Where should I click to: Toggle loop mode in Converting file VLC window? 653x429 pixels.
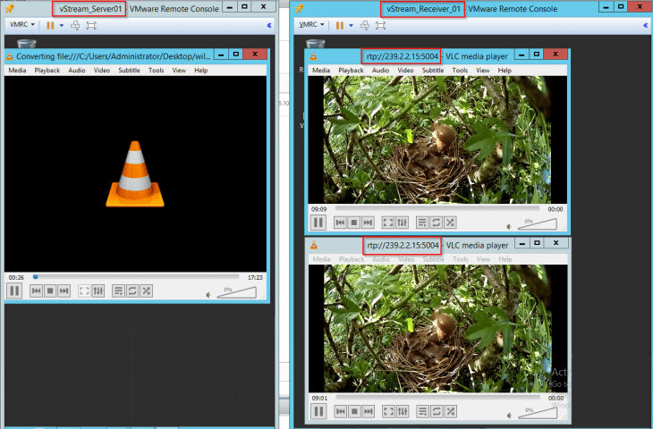pos(131,290)
